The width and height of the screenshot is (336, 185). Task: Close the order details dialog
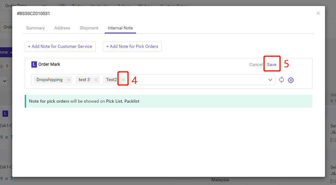point(318,13)
